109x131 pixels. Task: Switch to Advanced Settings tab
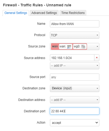click(x=44, y=13)
